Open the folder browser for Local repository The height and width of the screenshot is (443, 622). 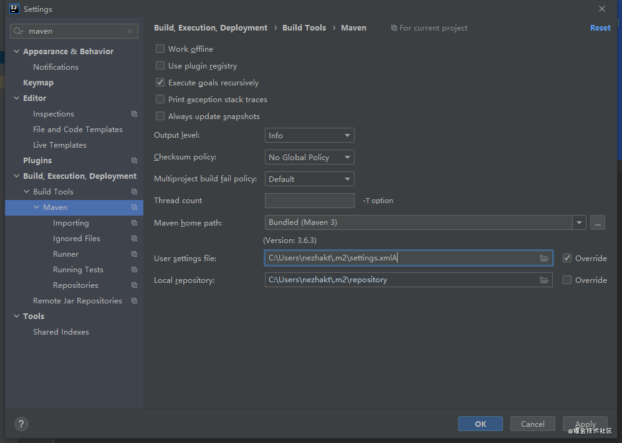click(543, 280)
